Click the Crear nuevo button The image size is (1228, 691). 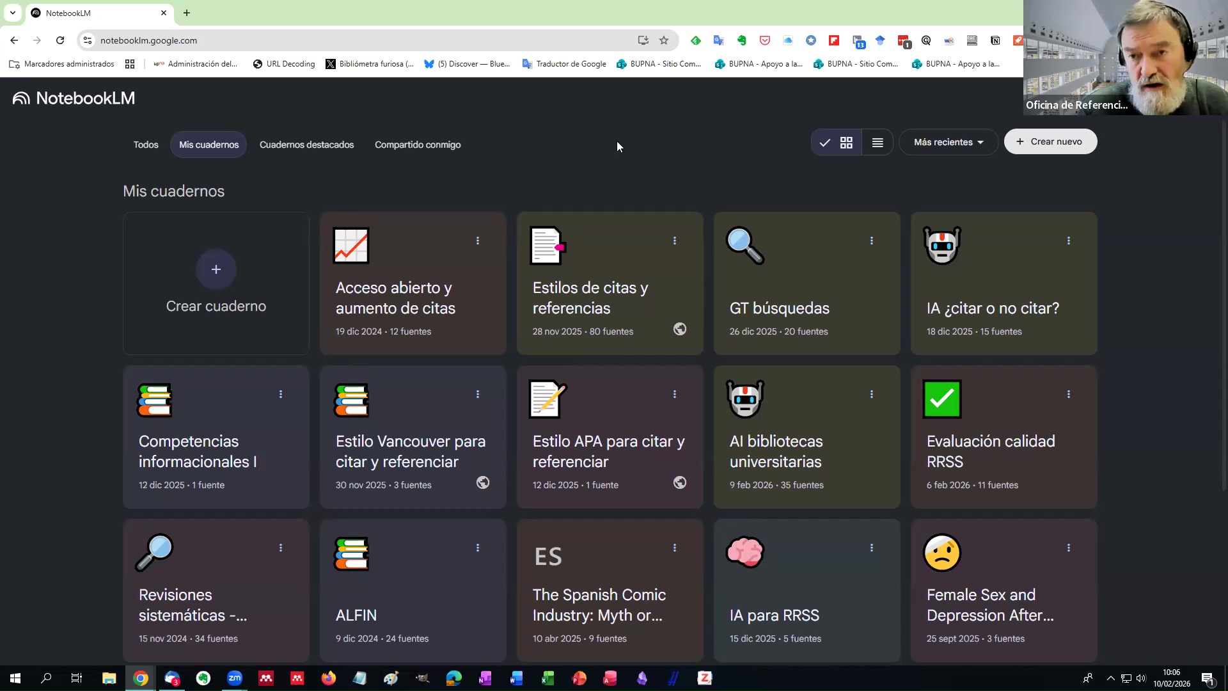click(1050, 141)
